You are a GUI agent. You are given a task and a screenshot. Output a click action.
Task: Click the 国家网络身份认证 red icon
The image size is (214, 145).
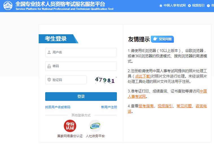click(x=70, y=126)
